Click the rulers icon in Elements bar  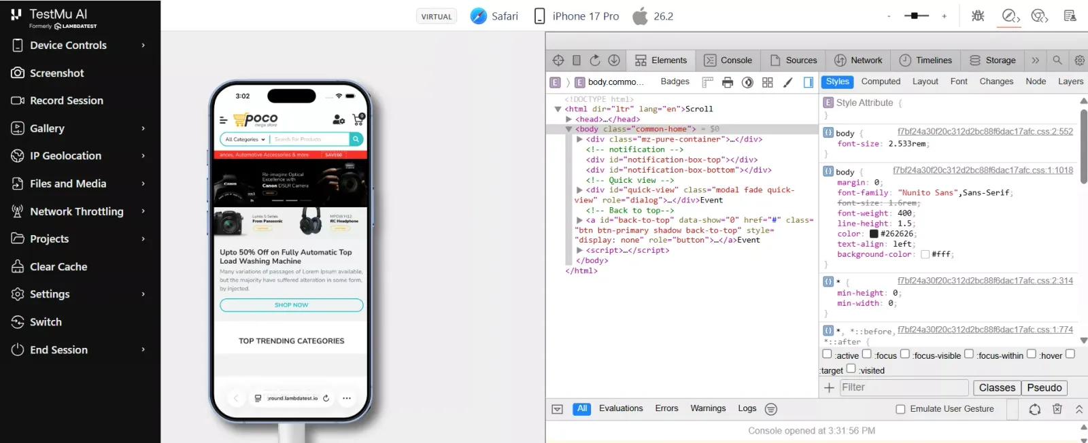tap(707, 82)
